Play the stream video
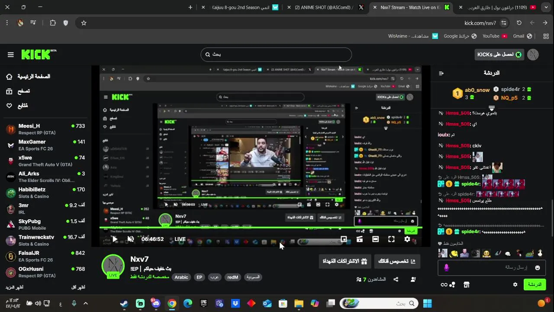 click(115, 239)
